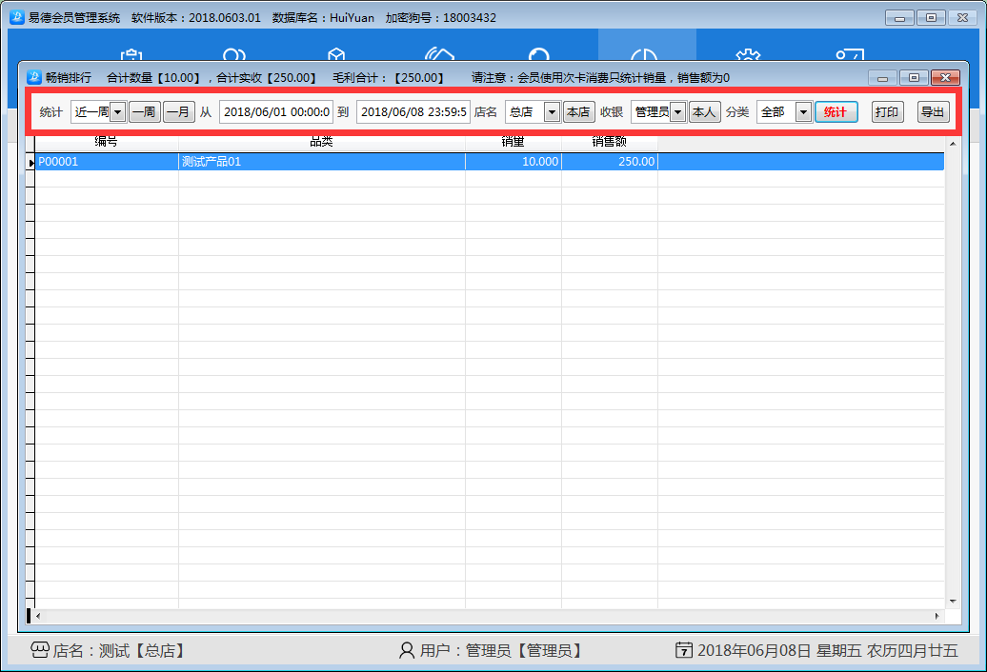
Task: Close the 畅销排行 window
Action: (945, 78)
